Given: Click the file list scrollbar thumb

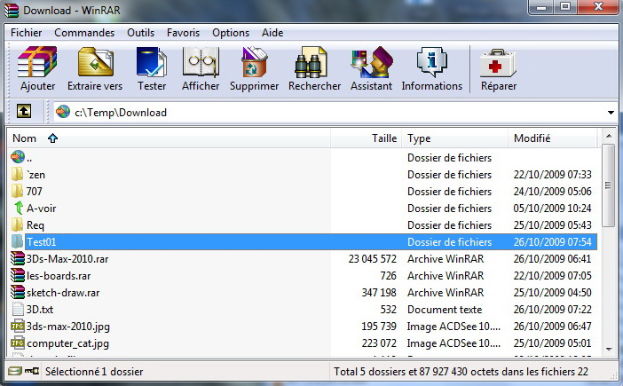Looking at the screenshot, I should pos(608,185).
